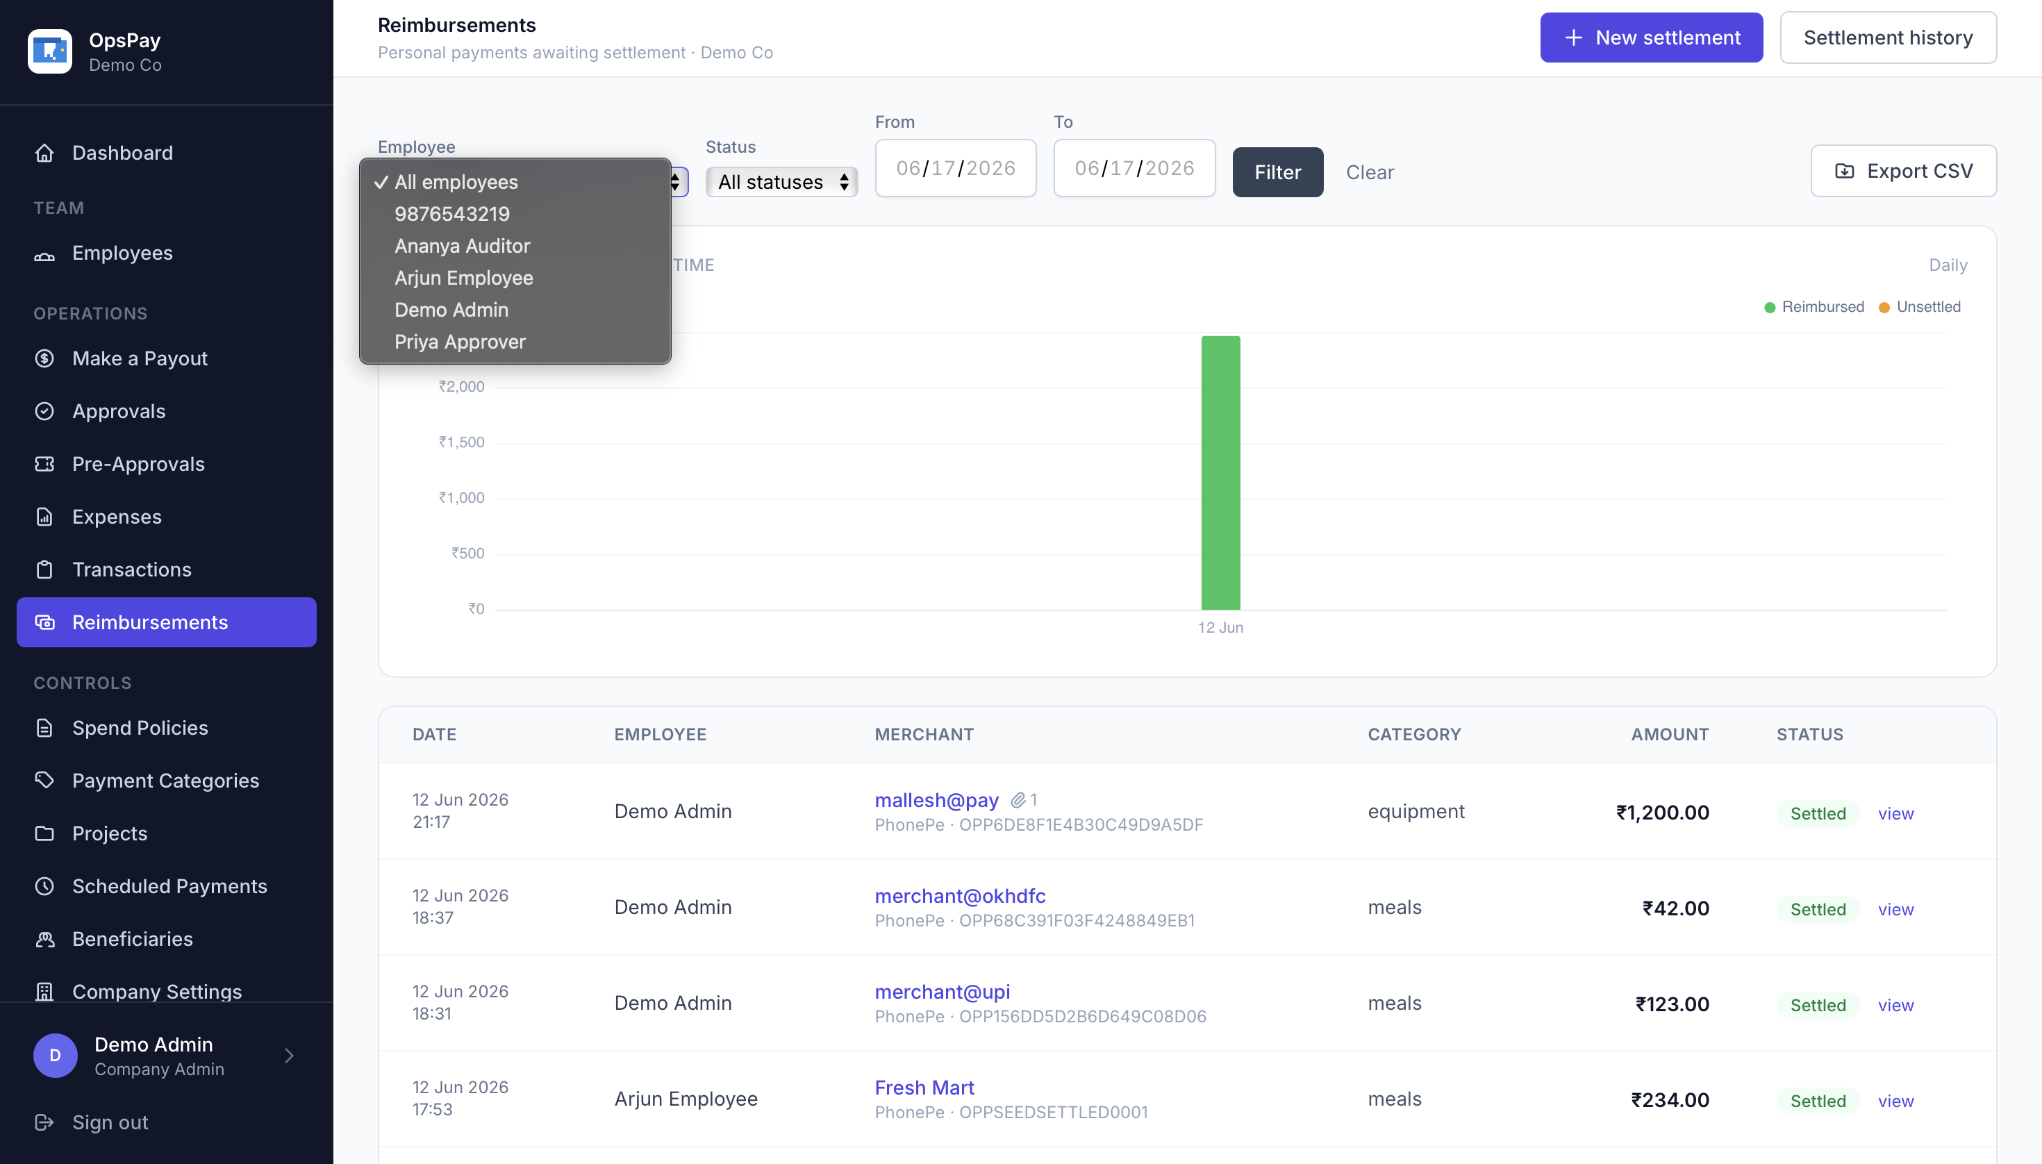Go to Spend Policies

pyautogui.click(x=166, y=729)
